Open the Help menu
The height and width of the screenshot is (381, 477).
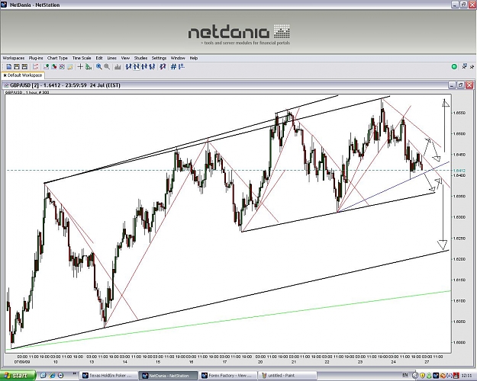pyautogui.click(x=194, y=58)
